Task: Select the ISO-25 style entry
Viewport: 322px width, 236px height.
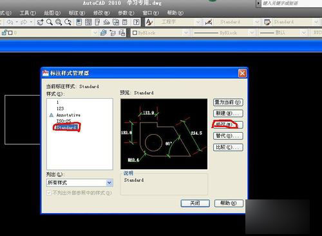Action: click(64, 121)
